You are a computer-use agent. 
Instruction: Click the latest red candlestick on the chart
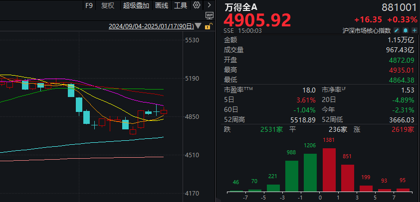164,111
